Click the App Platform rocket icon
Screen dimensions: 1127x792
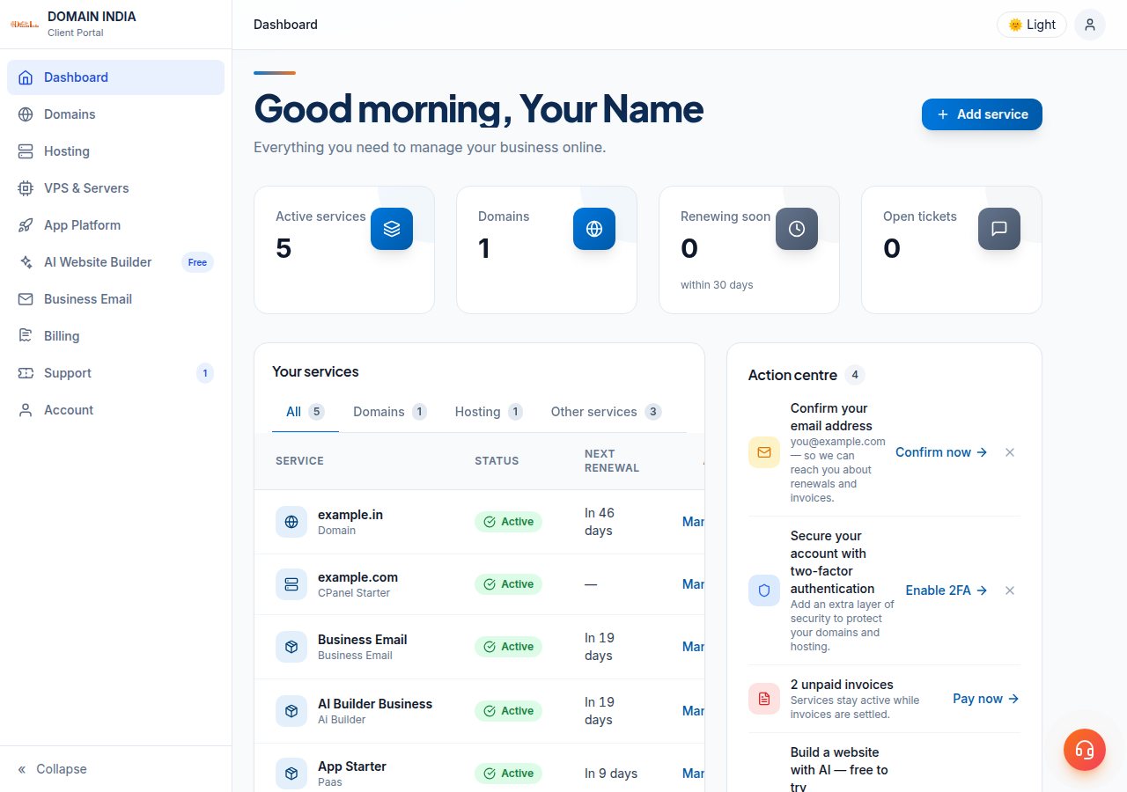[26, 225]
